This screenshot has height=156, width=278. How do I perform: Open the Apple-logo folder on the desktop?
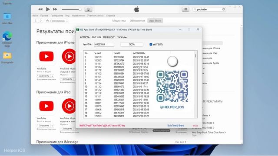(x=7, y=18)
